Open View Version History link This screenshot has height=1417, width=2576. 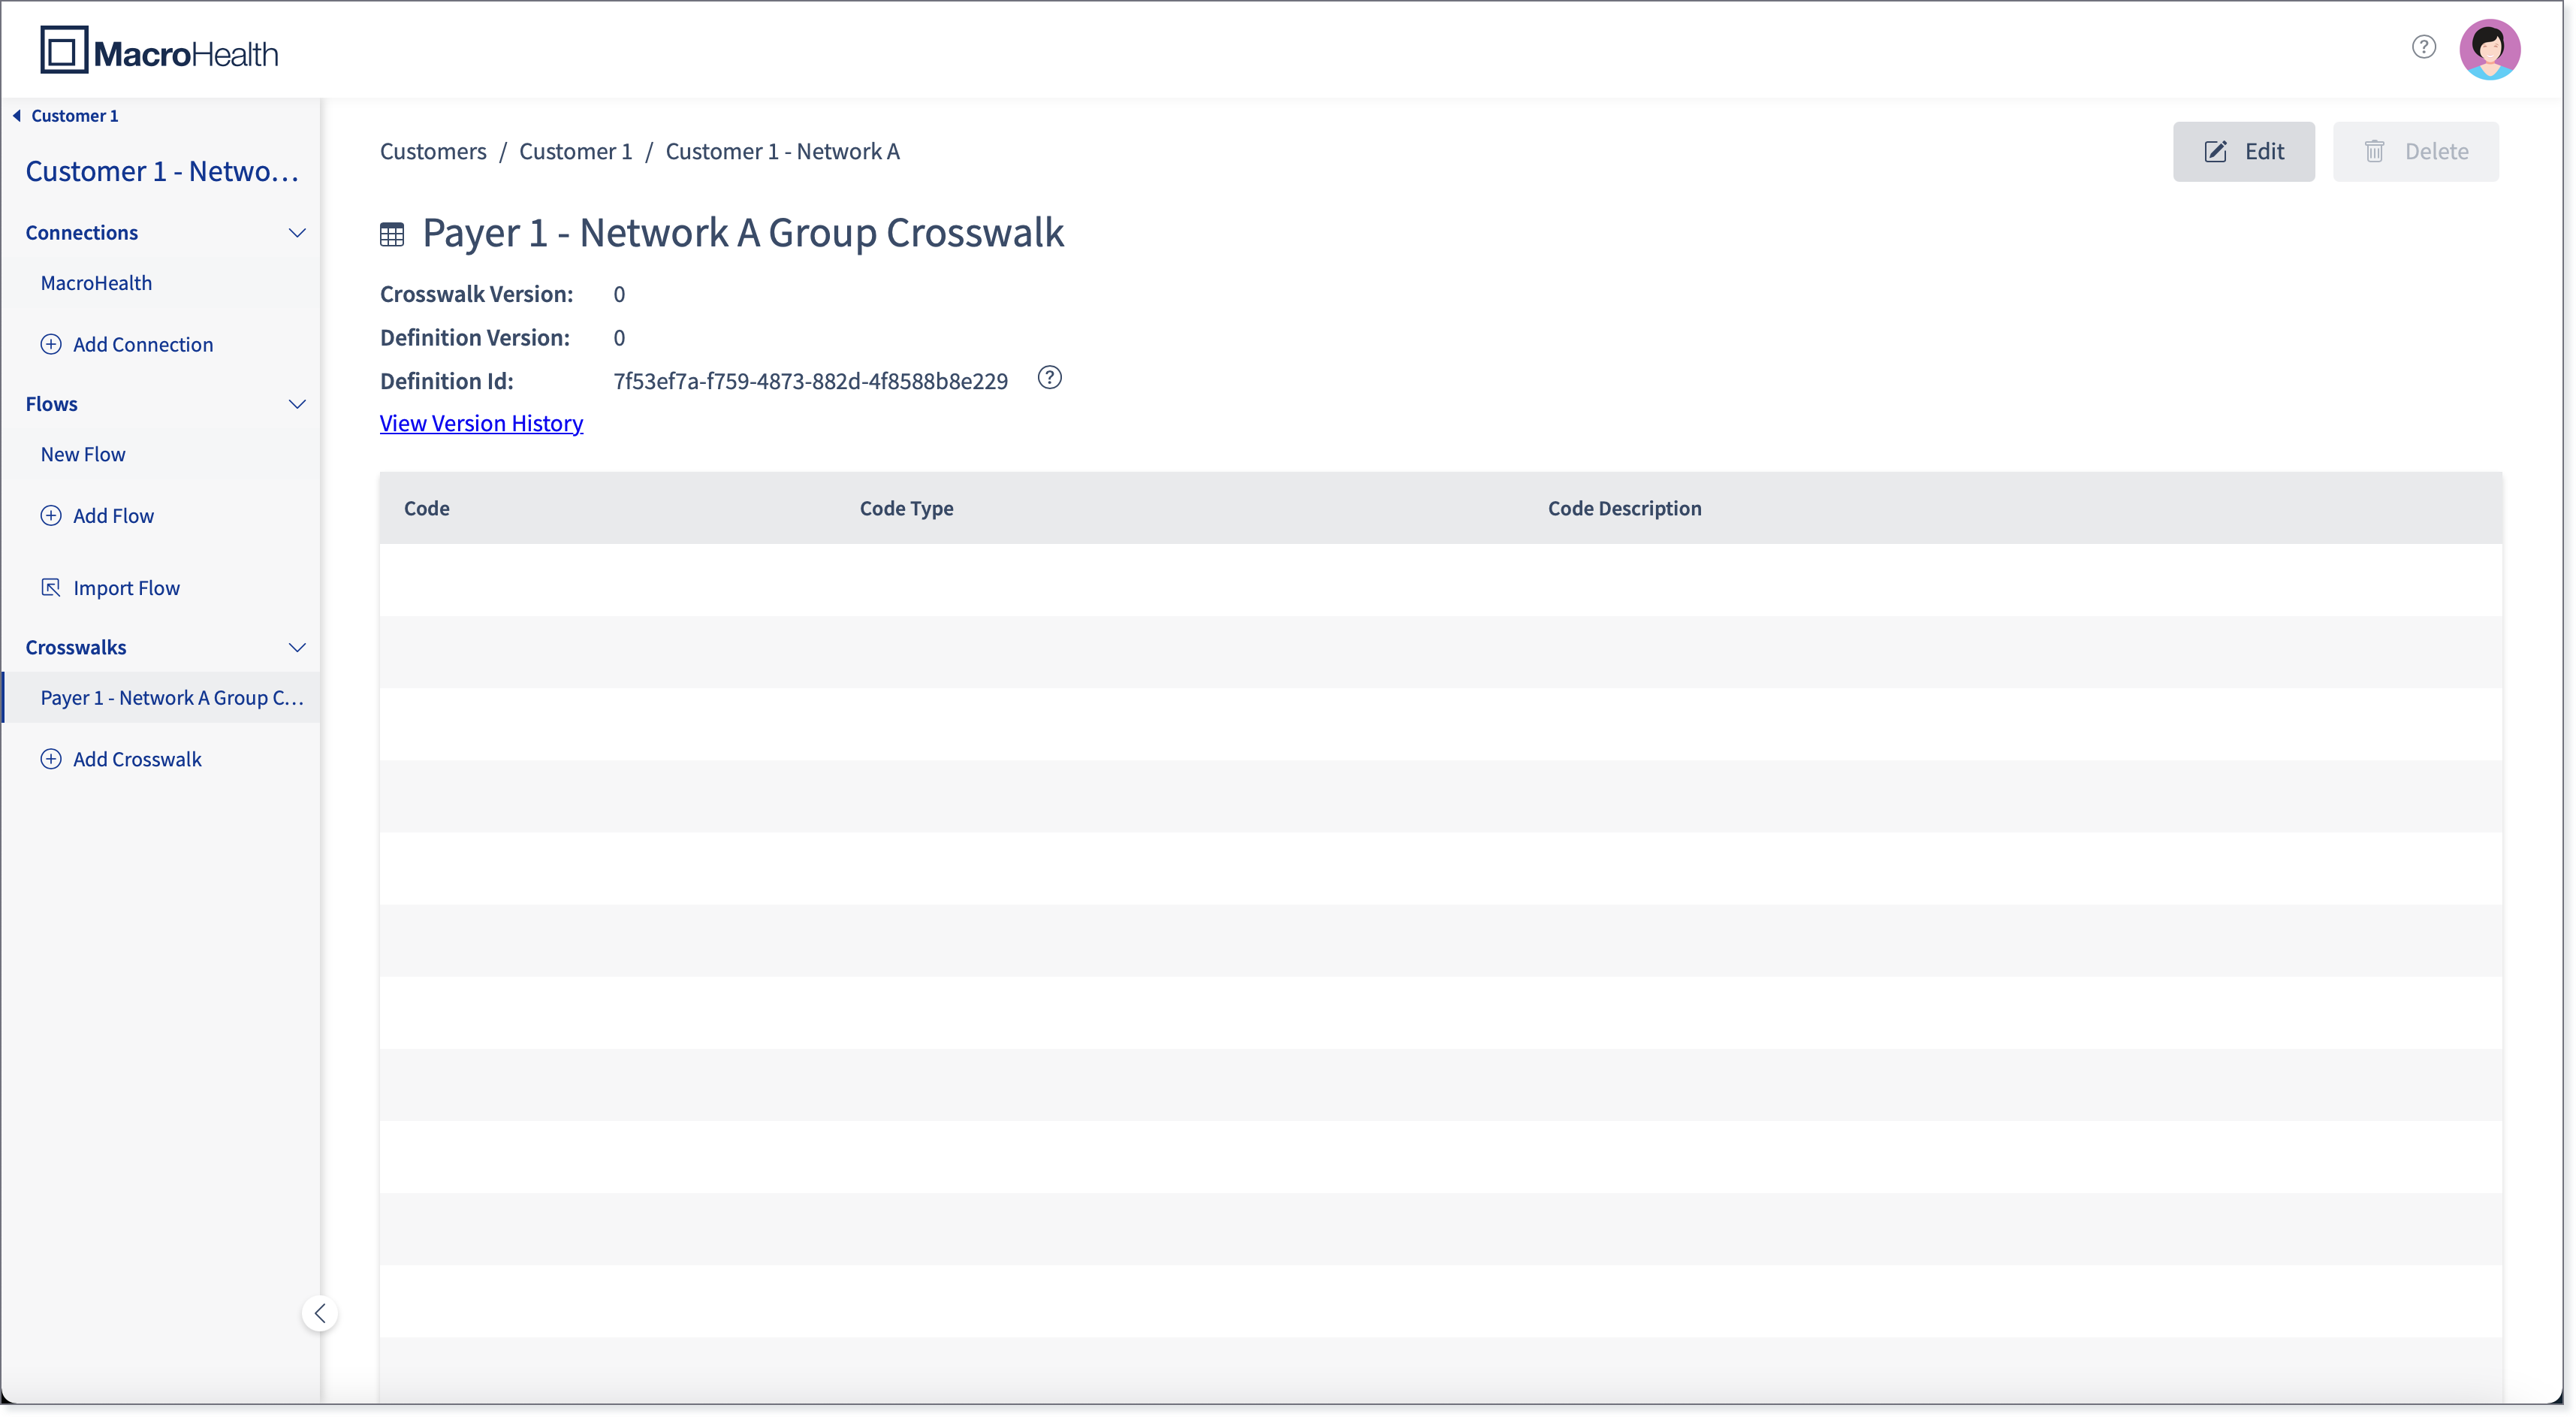[481, 423]
